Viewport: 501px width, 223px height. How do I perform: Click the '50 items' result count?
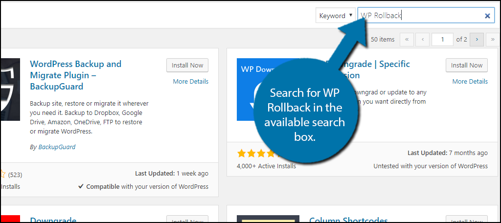pos(383,40)
